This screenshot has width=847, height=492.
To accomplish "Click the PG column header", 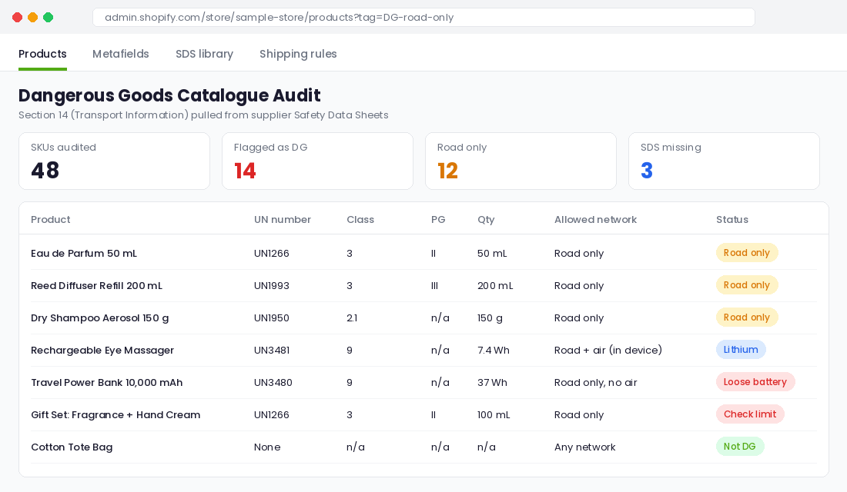I will pos(438,220).
